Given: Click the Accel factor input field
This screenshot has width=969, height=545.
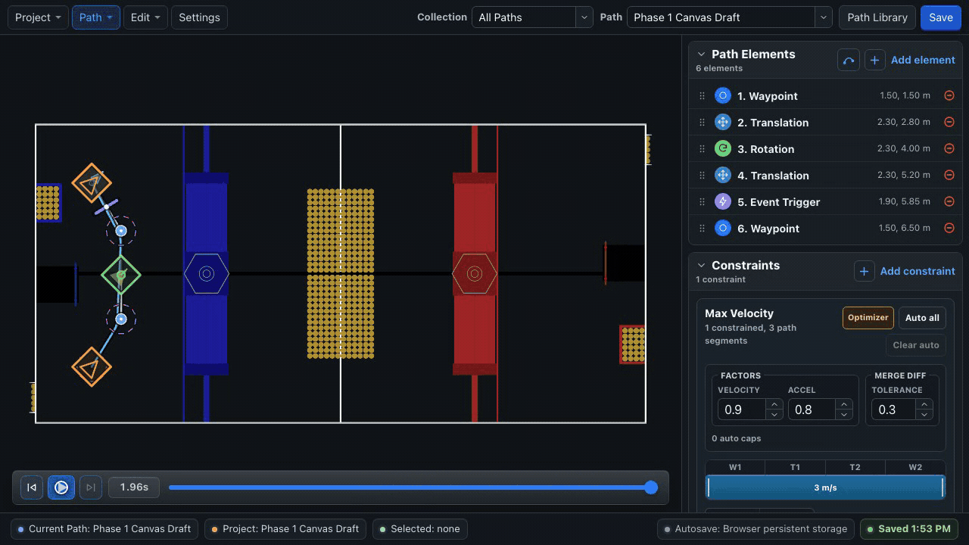Looking at the screenshot, I should point(812,410).
